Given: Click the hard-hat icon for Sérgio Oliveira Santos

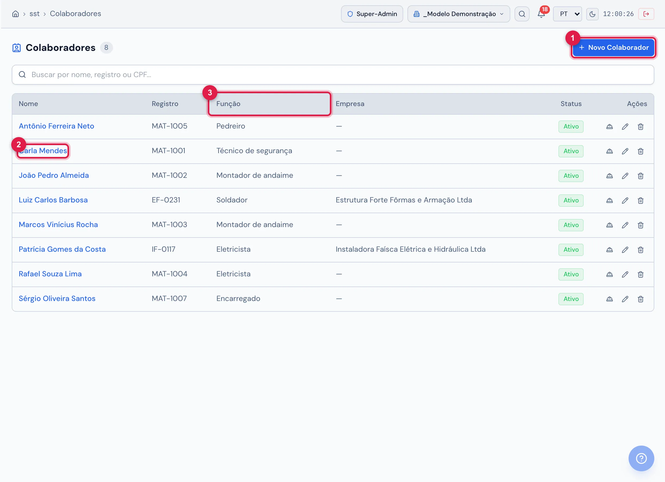Looking at the screenshot, I should click(610, 299).
